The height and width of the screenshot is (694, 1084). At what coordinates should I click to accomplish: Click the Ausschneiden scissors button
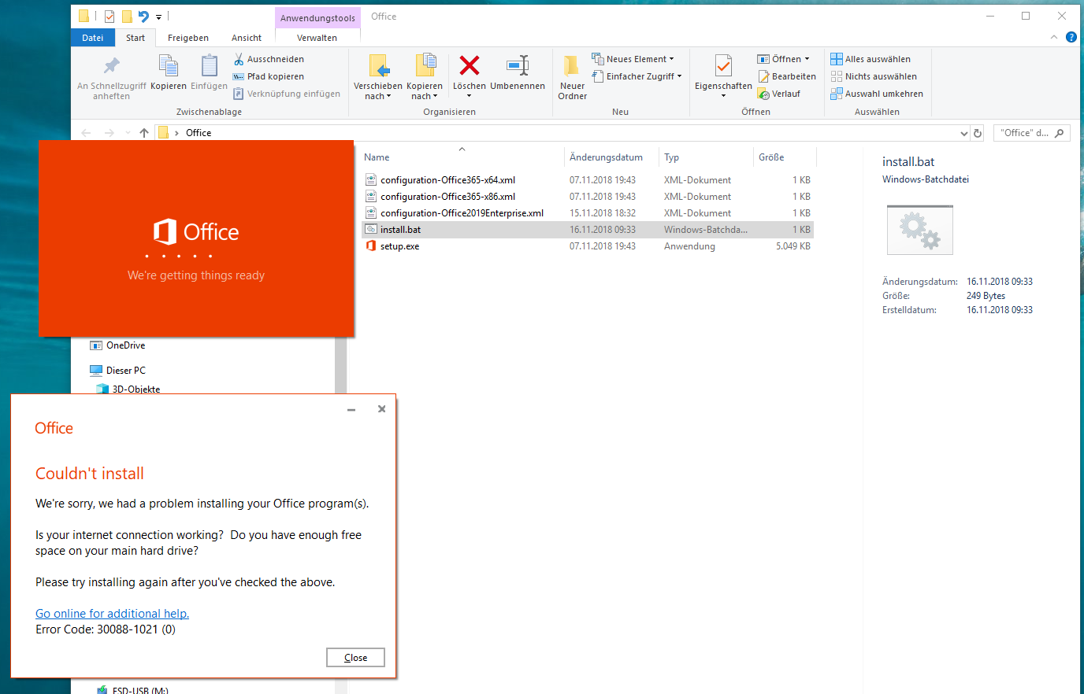[269, 59]
